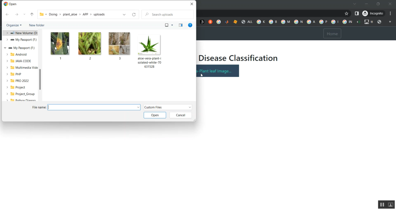This screenshot has width=396, height=209.
Task: Click Home in the web page navbar
Action: click(x=332, y=34)
